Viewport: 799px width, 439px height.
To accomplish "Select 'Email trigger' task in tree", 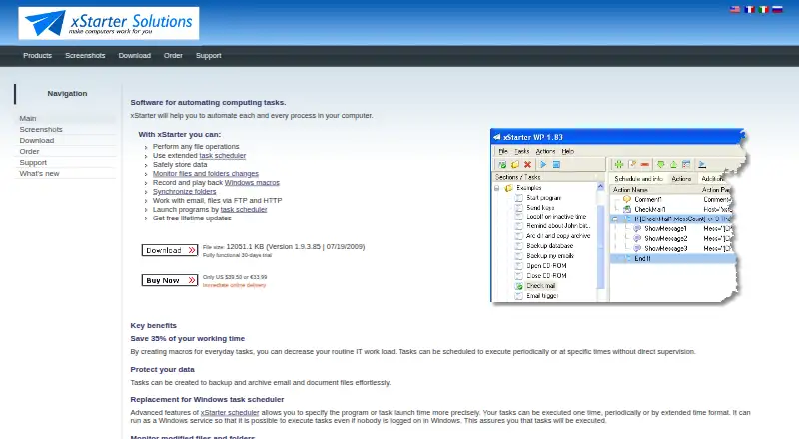I will pos(542,296).
